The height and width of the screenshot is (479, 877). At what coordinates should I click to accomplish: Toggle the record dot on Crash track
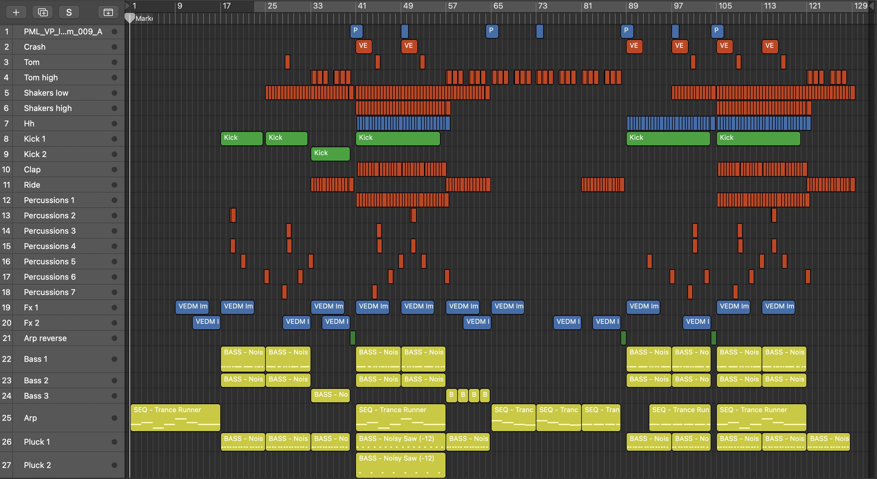tap(114, 47)
